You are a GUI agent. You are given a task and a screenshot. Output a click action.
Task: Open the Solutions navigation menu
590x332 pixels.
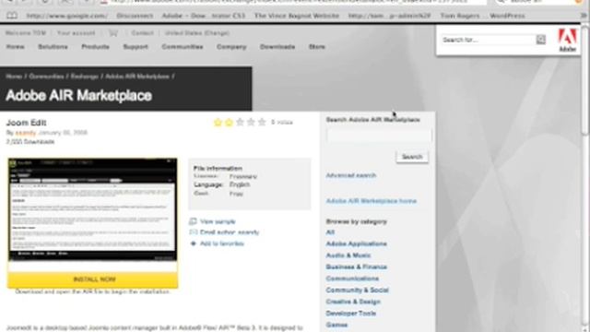point(53,47)
